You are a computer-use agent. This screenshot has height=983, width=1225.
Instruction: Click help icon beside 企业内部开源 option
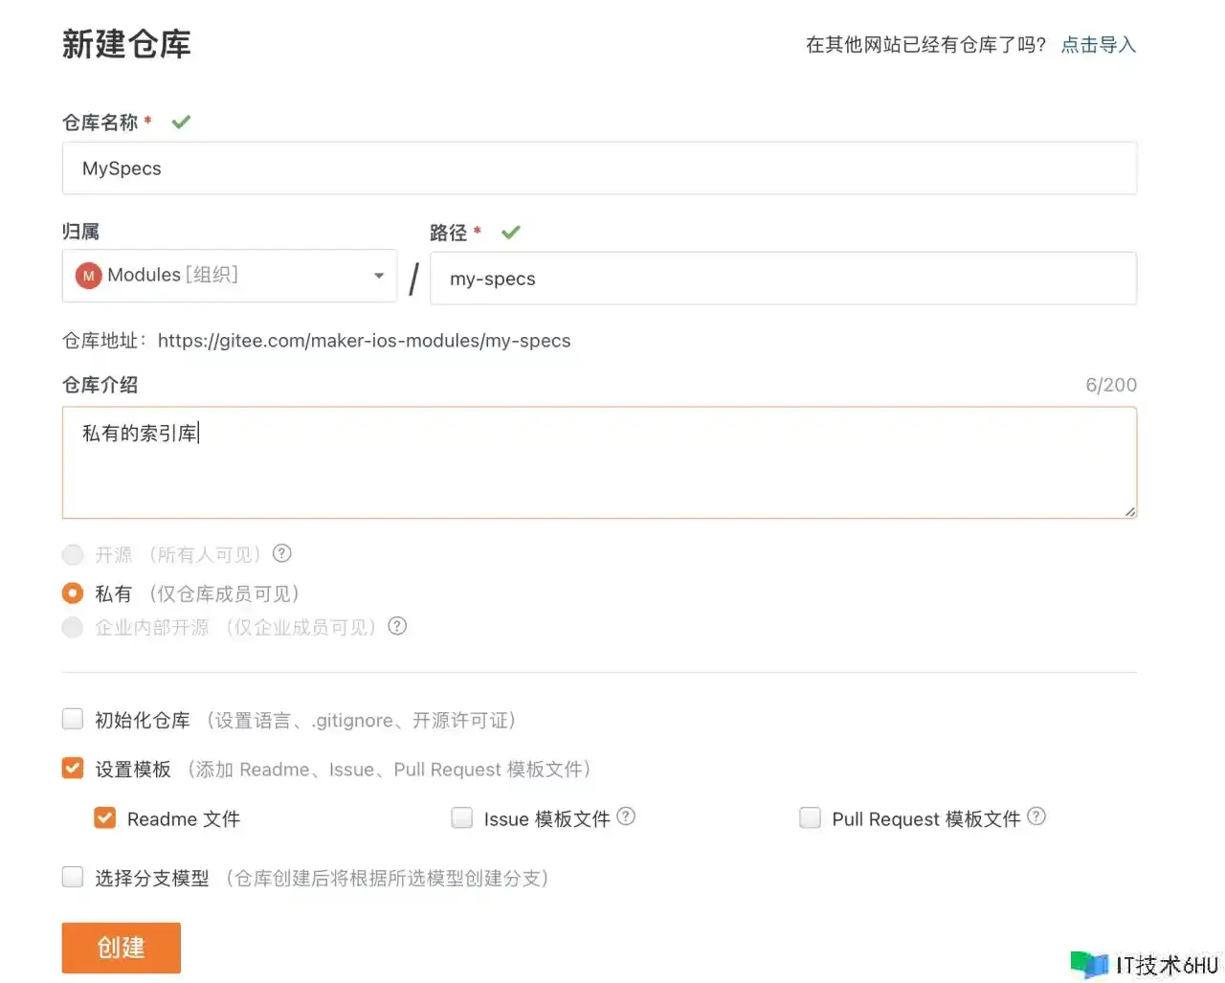(397, 626)
